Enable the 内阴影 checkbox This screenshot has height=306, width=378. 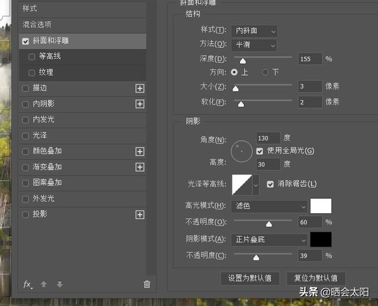tap(25, 104)
